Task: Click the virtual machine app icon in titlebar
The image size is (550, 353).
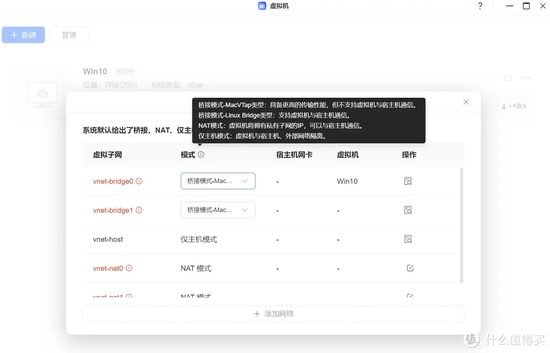Action: tap(262, 6)
